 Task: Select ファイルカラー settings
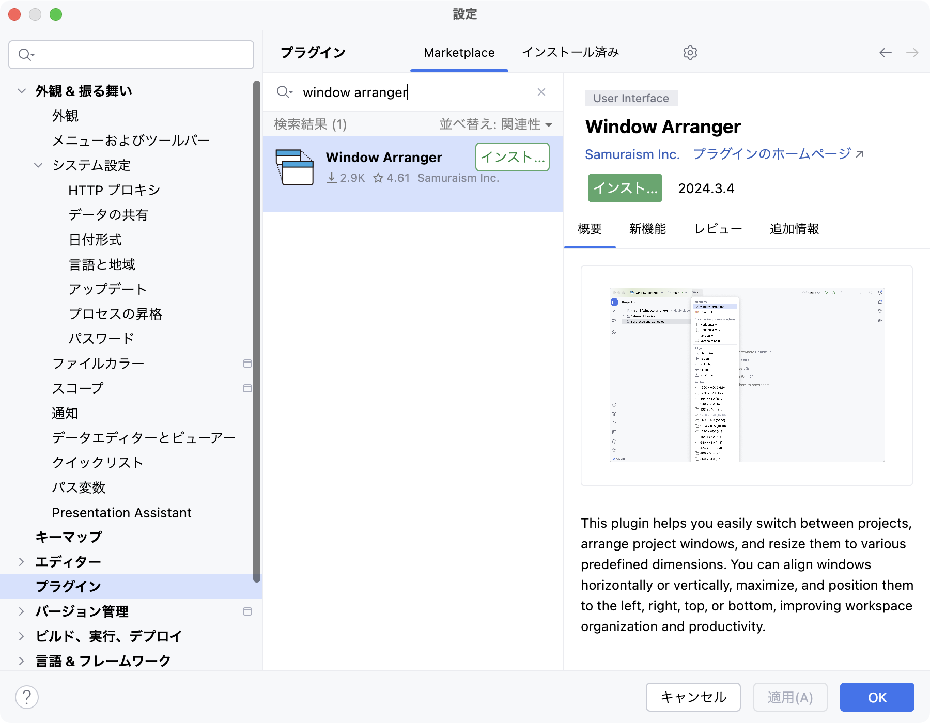(98, 364)
